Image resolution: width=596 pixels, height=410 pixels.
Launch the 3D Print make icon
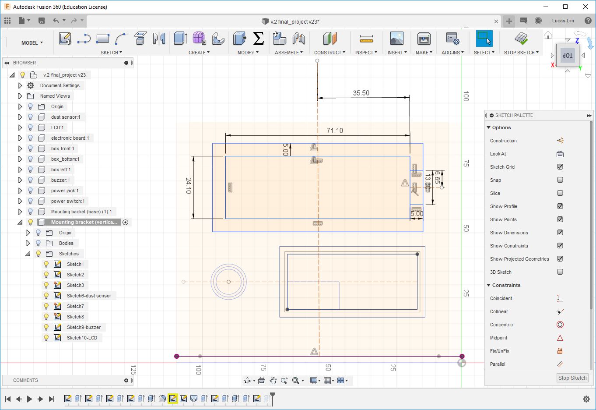[x=424, y=39]
